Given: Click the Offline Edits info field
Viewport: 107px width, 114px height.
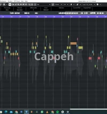Looking at the screenshot, I should [33, 9].
